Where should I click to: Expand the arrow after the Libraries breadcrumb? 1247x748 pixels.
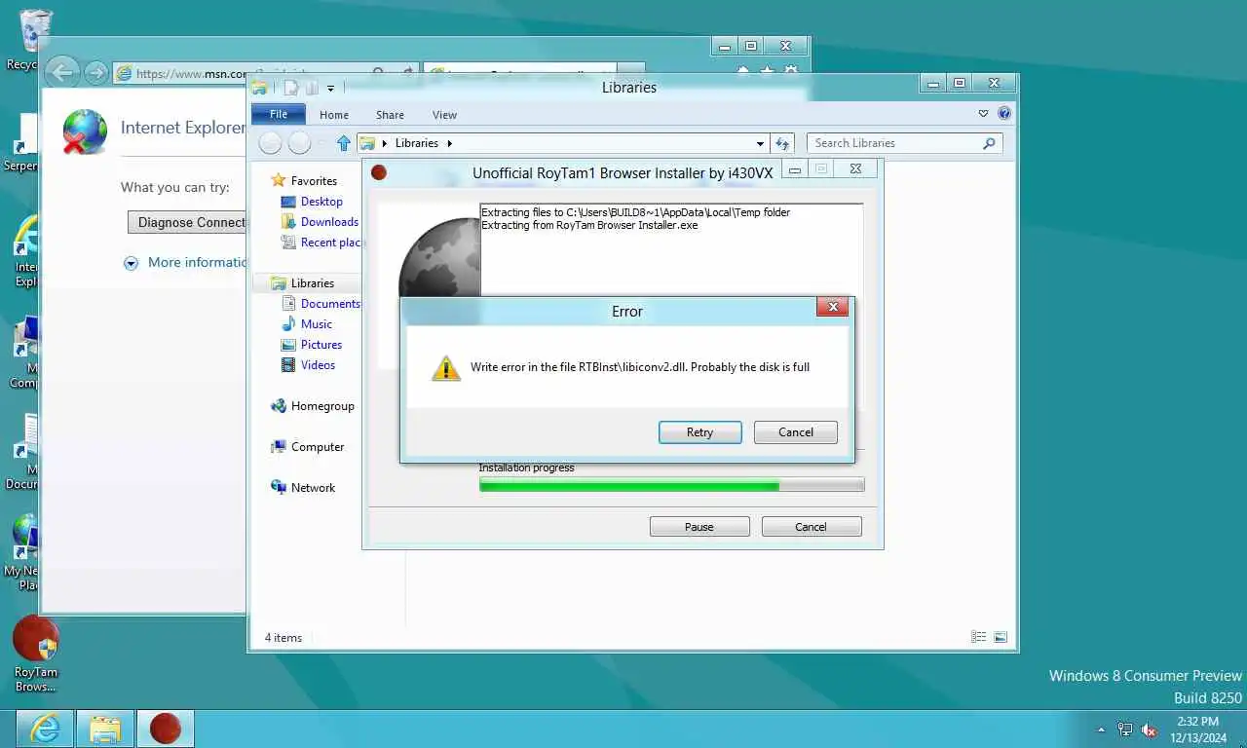pyautogui.click(x=450, y=143)
